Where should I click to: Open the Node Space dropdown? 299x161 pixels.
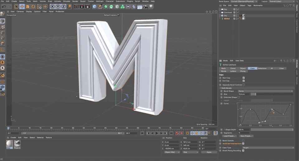coord(244,1)
